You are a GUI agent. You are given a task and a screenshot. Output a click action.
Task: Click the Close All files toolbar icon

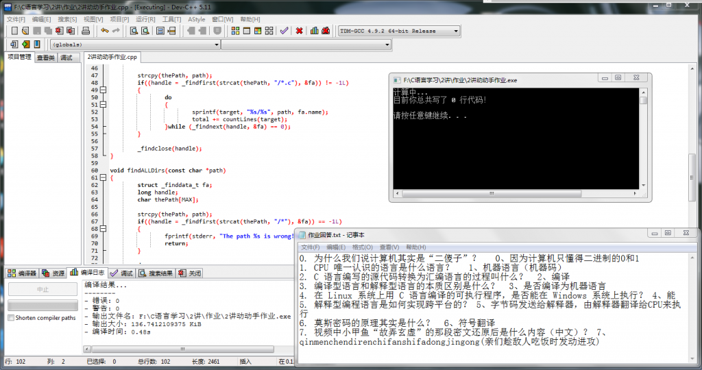coord(71,31)
